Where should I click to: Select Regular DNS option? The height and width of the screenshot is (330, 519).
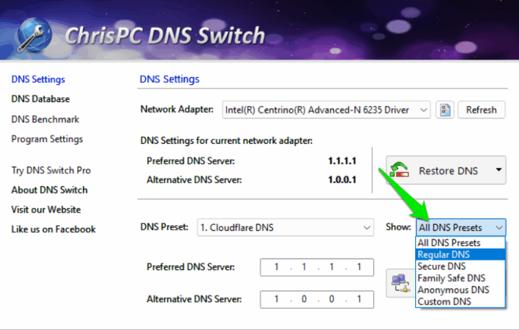pyautogui.click(x=461, y=254)
